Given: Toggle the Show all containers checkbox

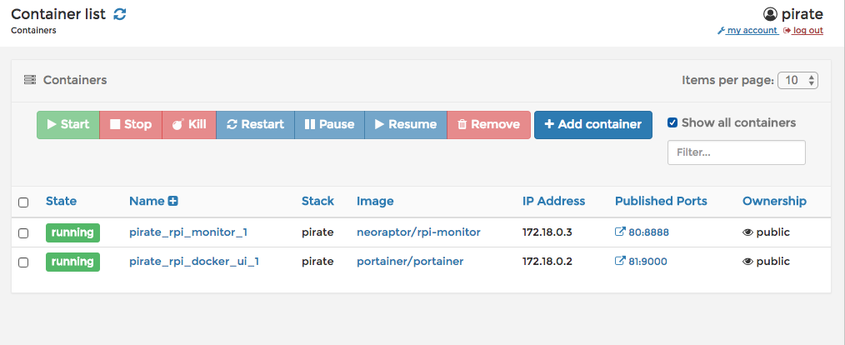Looking at the screenshot, I should click(x=672, y=123).
